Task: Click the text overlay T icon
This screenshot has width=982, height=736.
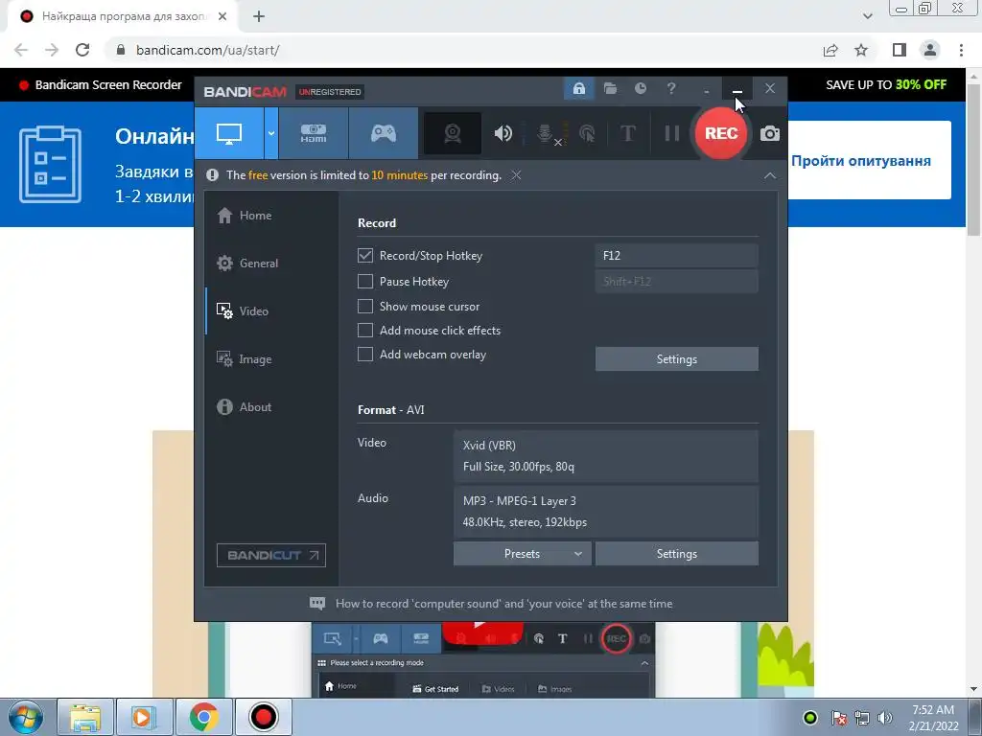Action: point(627,133)
